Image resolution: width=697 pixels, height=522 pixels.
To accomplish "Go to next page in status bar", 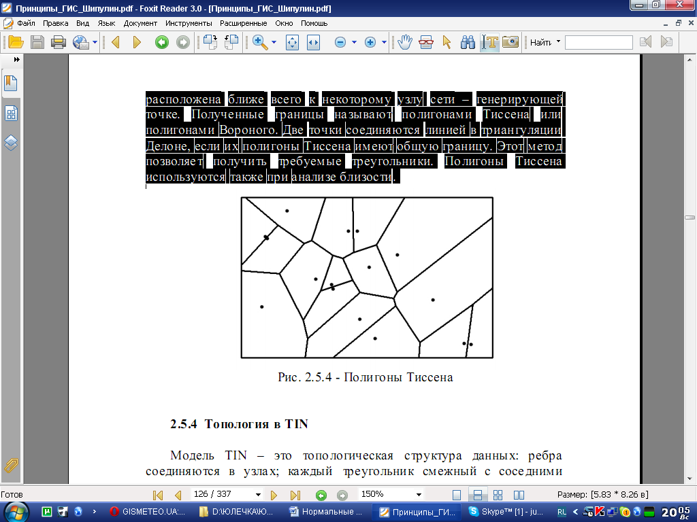I will tap(274, 495).
